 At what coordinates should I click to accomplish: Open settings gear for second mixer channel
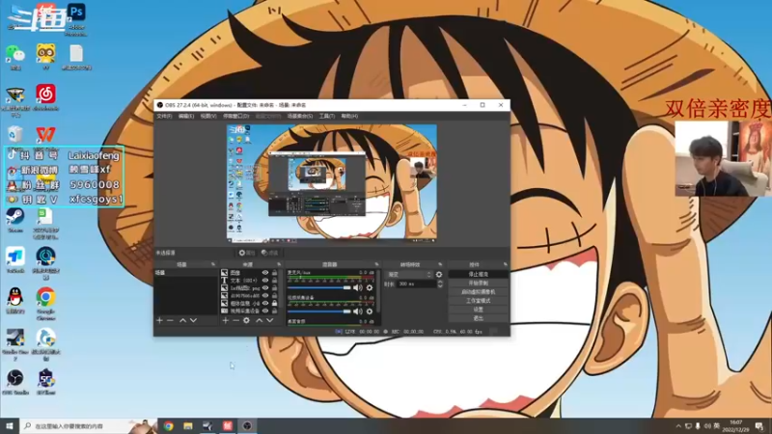click(370, 312)
